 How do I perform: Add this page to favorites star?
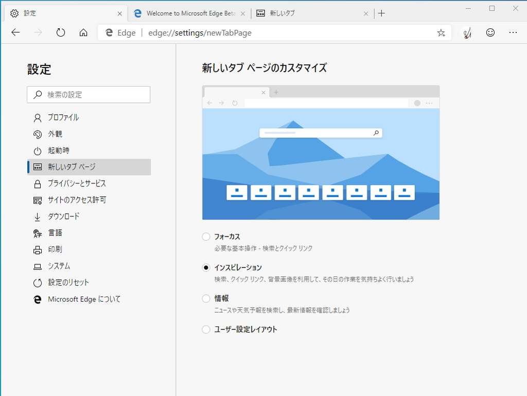pos(441,32)
